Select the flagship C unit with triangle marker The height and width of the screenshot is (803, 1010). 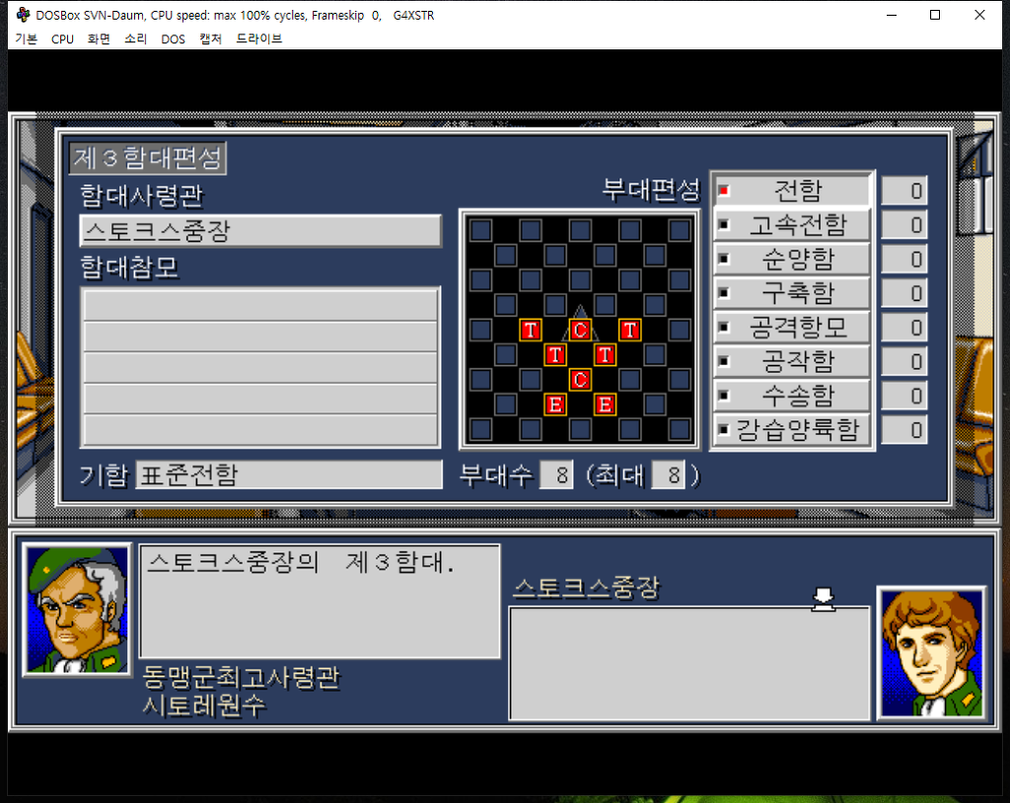pyautogui.click(x=580, y=329)
